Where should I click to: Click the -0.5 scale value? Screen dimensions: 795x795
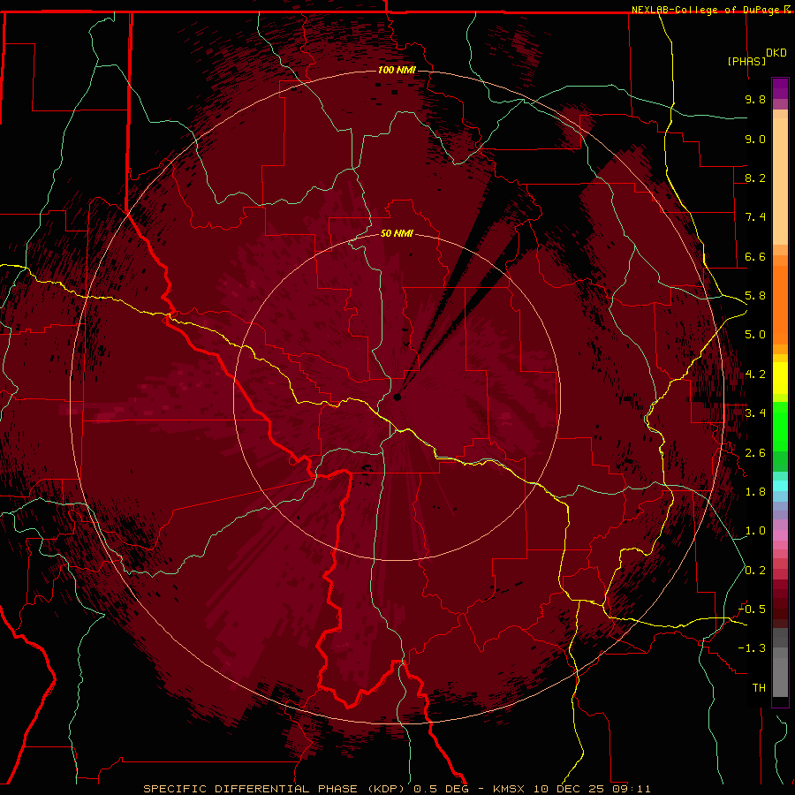tap(752, 609)
